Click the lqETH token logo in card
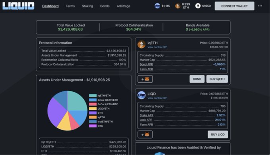 (141, 44)
